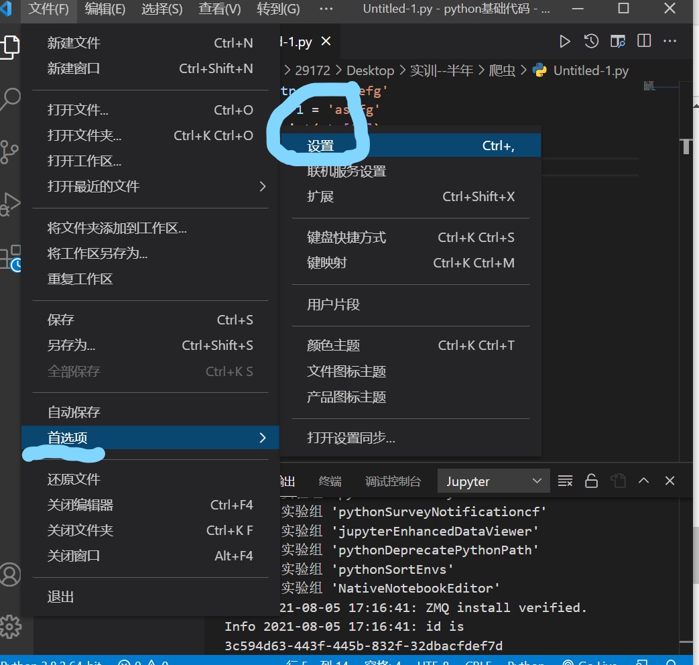This screenshot has height=665, width=699.
Task: Open 用户片段 entry
Action: click(x=411, y=304)
